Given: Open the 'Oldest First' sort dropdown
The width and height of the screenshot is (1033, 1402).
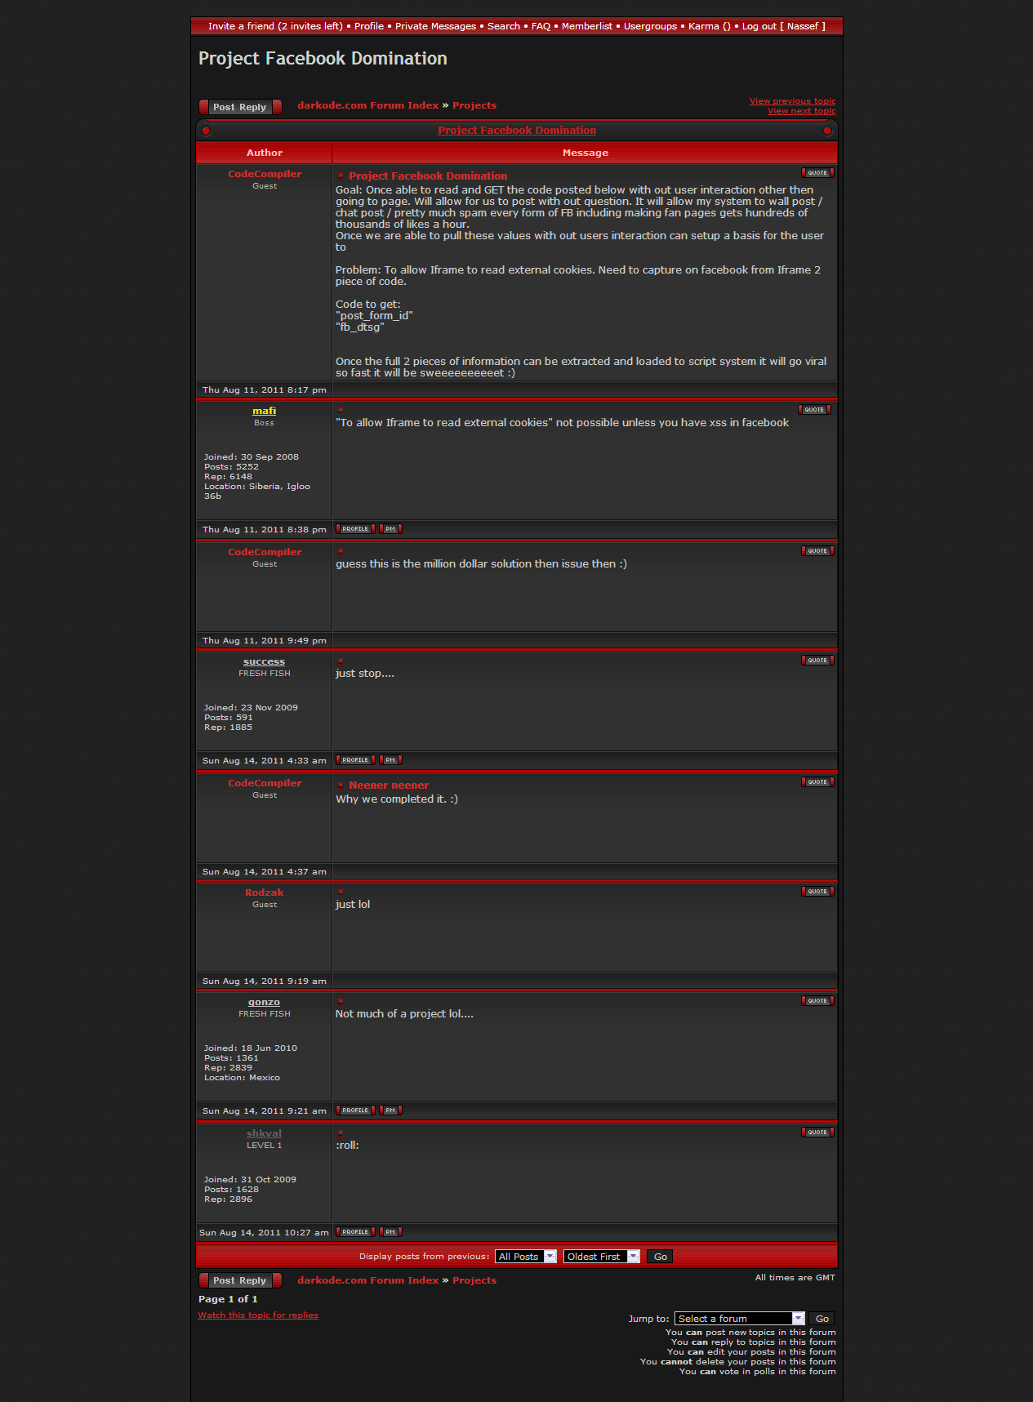Looking at the screenshot, I should click(601, 1257).
